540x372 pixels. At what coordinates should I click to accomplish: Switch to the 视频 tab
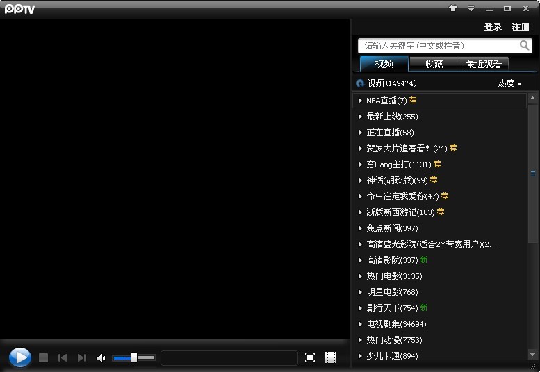tap(384, 64)
